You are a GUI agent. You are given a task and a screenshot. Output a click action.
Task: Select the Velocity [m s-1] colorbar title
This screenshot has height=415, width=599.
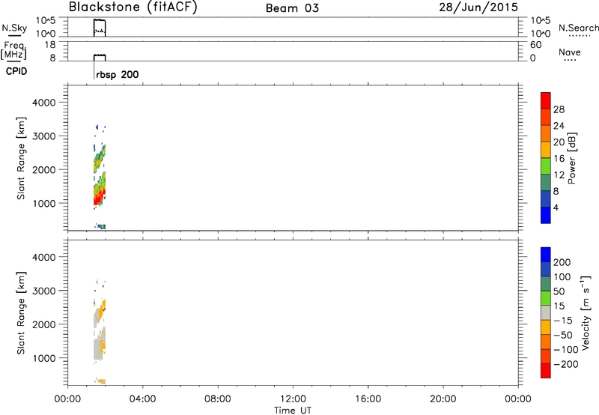click(x=586, y=313)
